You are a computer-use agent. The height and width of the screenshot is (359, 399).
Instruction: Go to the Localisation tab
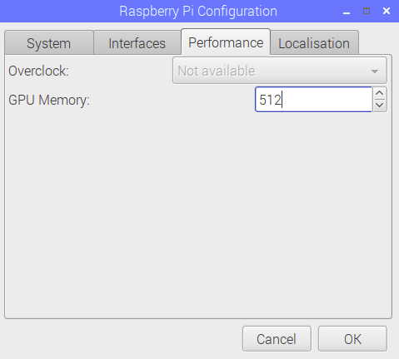click(x=314, y=43)
